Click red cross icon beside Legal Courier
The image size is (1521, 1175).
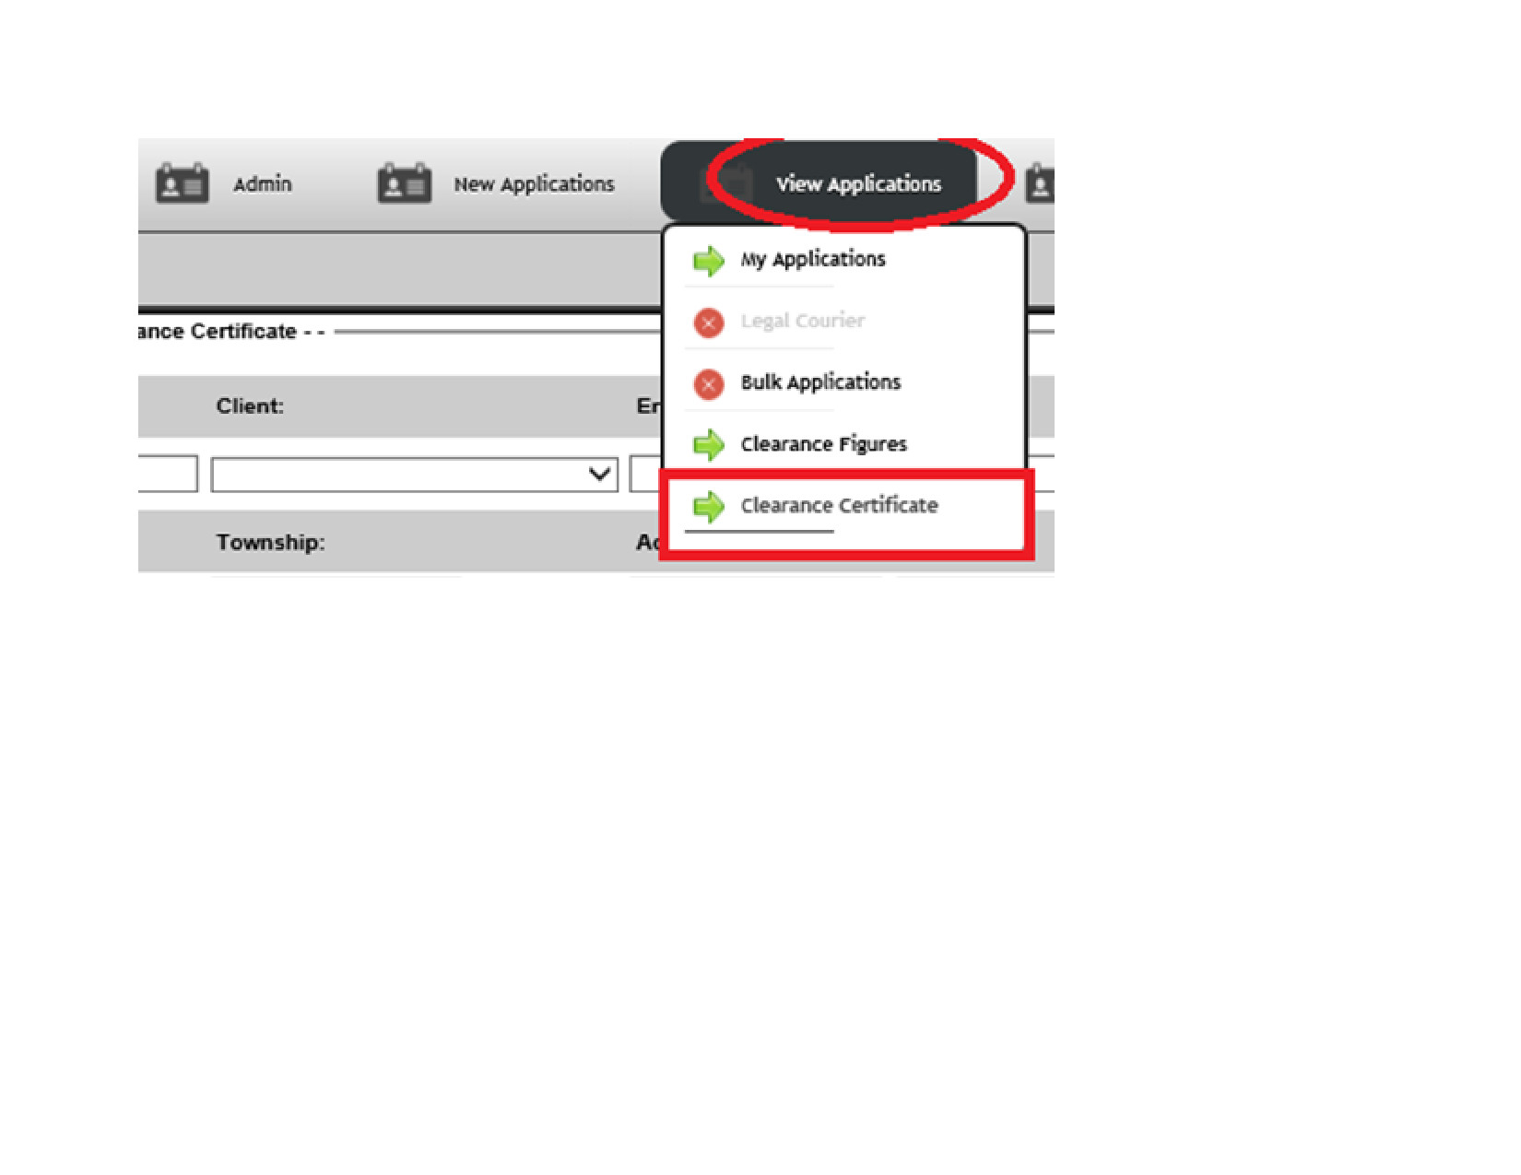click(x=709, y=323)
